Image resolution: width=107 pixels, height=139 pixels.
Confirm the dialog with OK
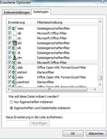(73, 134)
